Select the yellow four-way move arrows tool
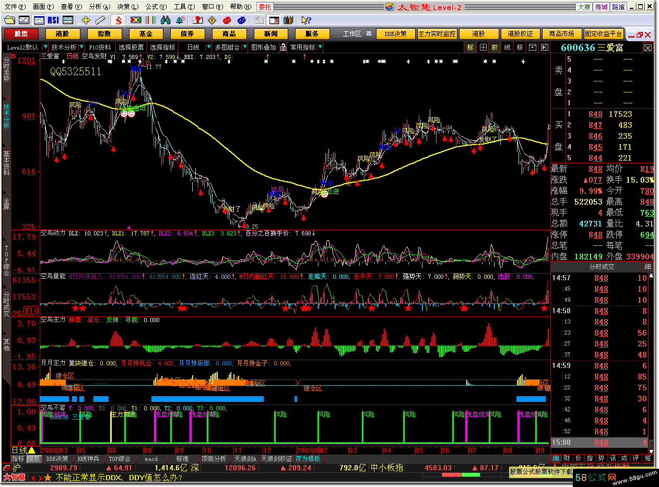Viewport: 659px width, 487px height. [x=86, y=20]
